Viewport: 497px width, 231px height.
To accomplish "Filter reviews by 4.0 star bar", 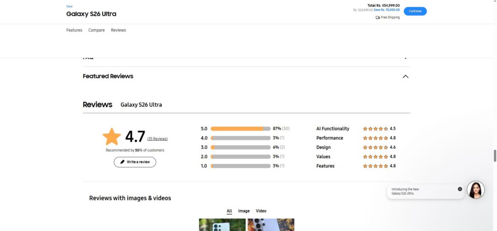I will (240, 138).
